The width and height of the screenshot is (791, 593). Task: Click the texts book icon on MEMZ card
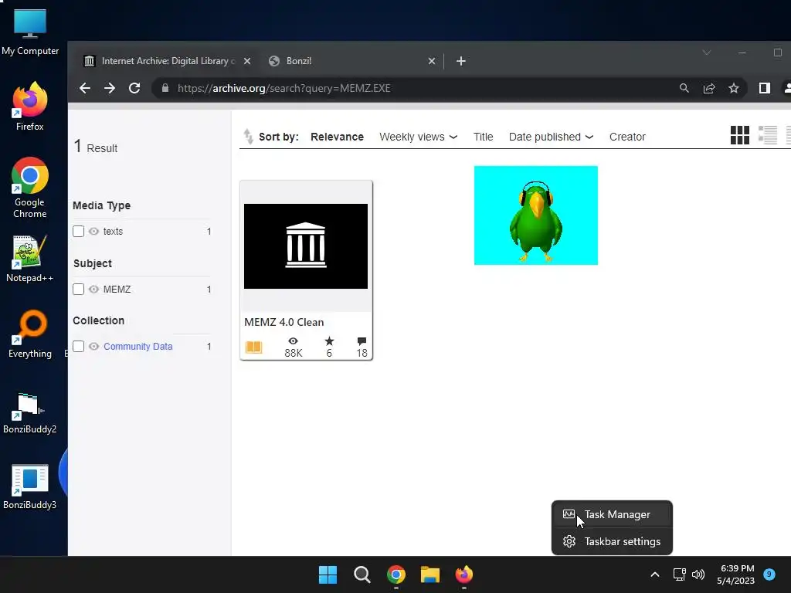253,347
